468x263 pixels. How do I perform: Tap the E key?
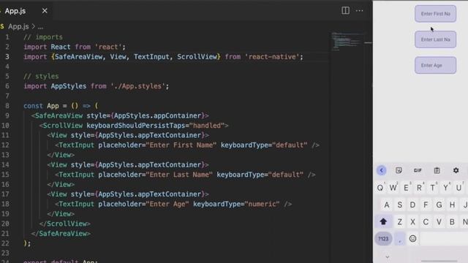(x=407, y=188)
